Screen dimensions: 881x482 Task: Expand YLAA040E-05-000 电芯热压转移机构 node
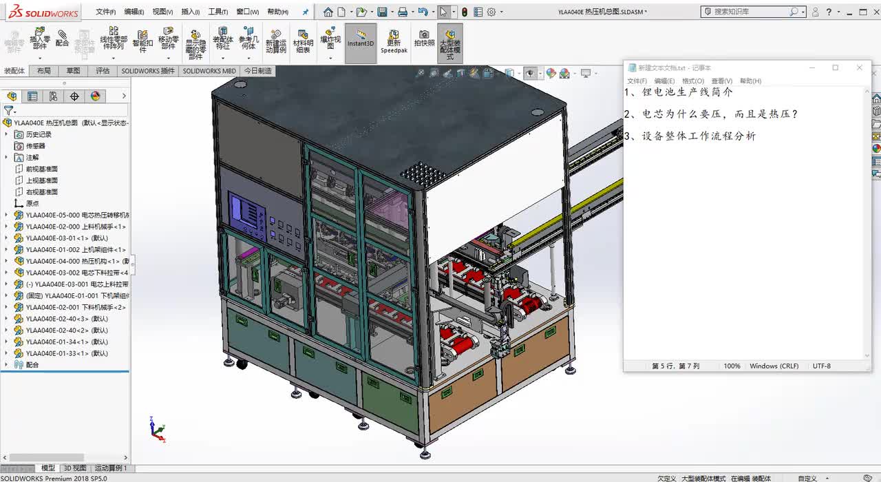pyautogui.click(x=6, y=215)
